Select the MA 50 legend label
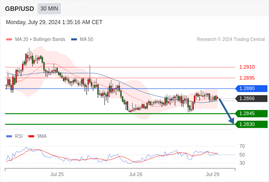This screenshot has width=269, height=182. [87, 40]
